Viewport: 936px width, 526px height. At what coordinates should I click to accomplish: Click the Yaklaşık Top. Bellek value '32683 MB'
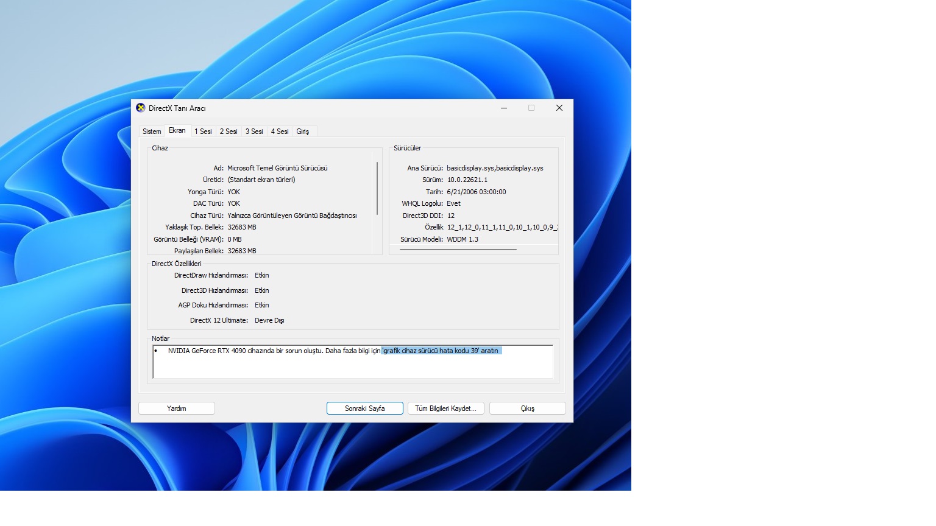[x=242, y=227]
